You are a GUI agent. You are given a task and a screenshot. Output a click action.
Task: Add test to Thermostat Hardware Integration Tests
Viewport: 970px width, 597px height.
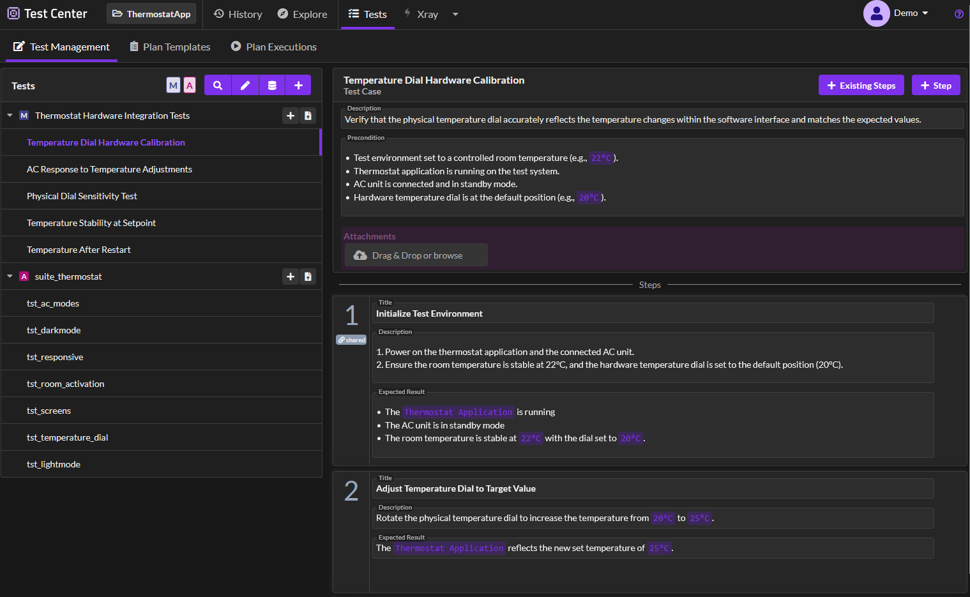pyautogui.click(x=291, y=116)
